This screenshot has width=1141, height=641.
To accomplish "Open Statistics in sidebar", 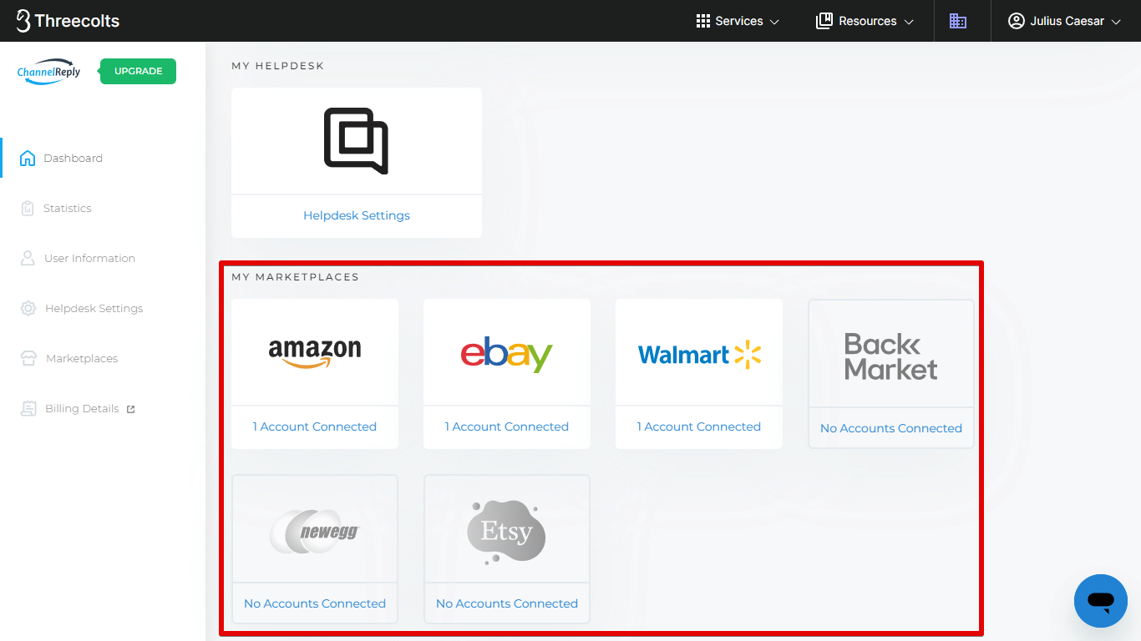I will click(x=67, y=208).
